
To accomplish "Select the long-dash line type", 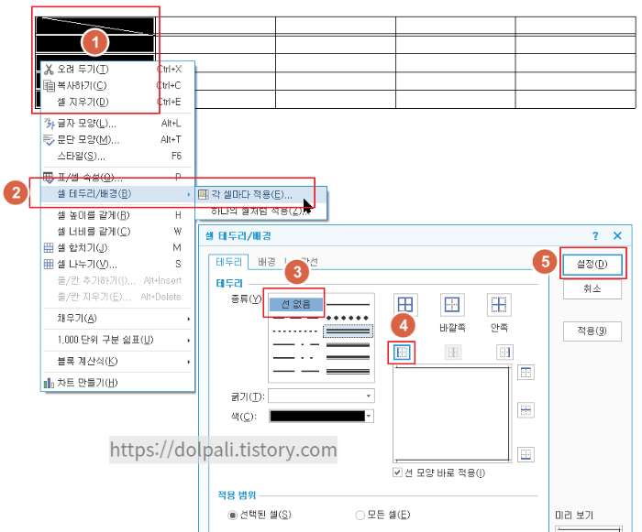I will coord(295,371).
